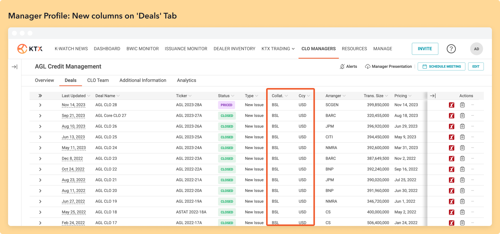
Task: Click red X icon for AGL CLO 28
Action: (x=452, y=105)
